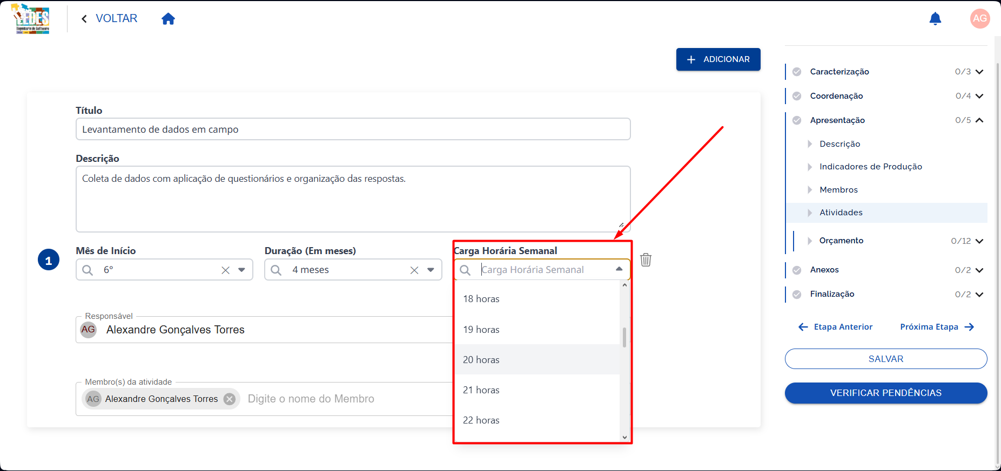Click dropdown list scroll down arrow
The image size is (1001, 471).
coord(624,438)
